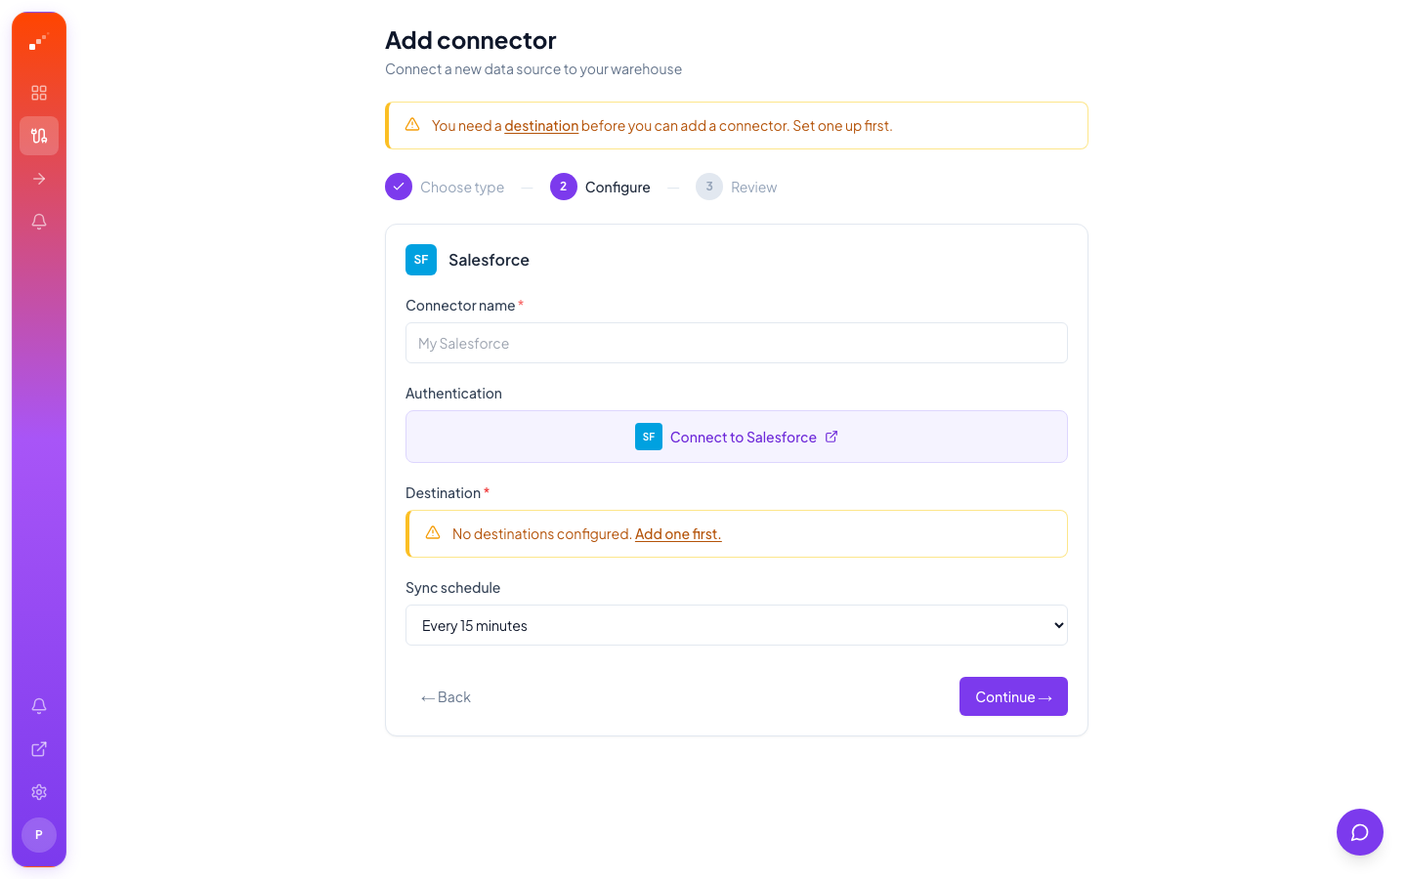The height and width of the screenshot is (879, 1407).
Task: Click the lower bell icon near sidebar bottom
Action: tap(39, 705)
